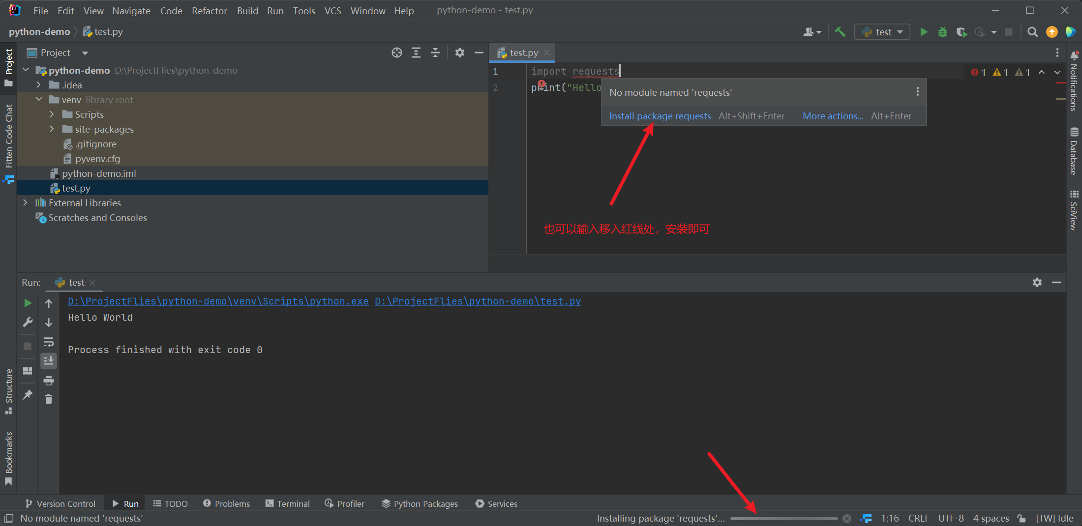Collapse the venv folder
This screenshot has height=526, width=1082.
point(39,100)
